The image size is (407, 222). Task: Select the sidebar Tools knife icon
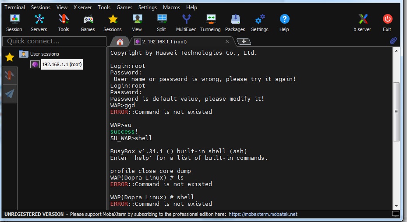pyautogui.click(x=10, y=75)
